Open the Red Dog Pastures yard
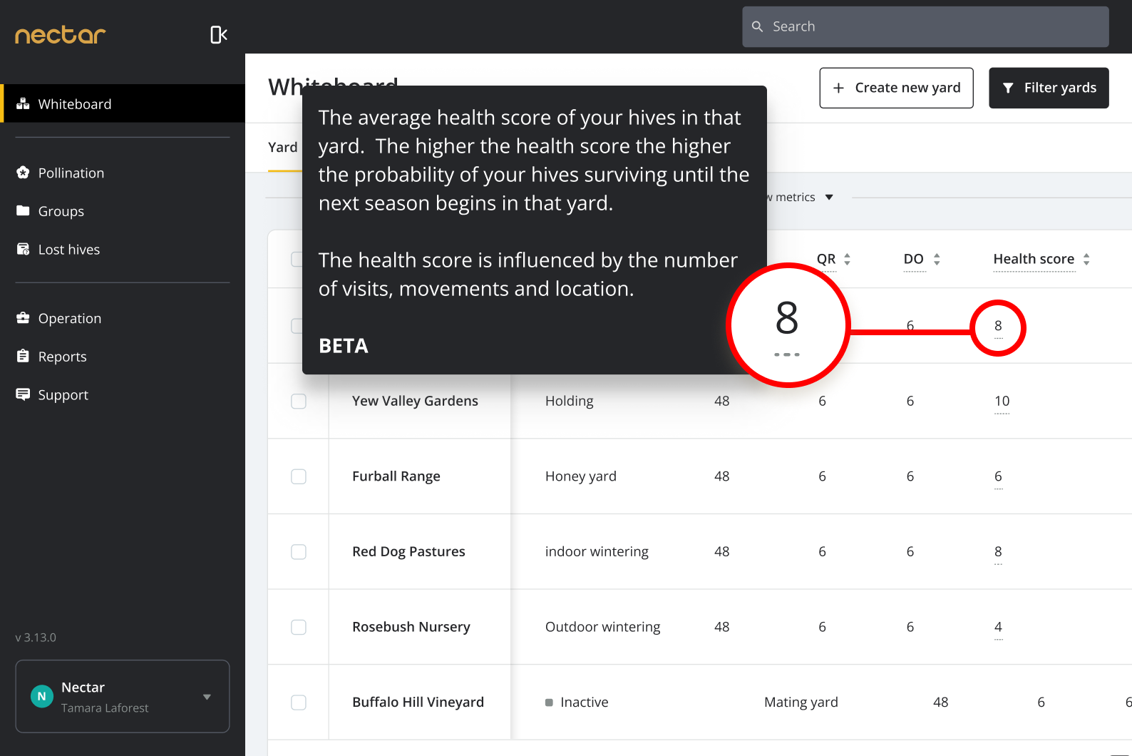This screenshot has width=1132, height=756. coord(408,551)
